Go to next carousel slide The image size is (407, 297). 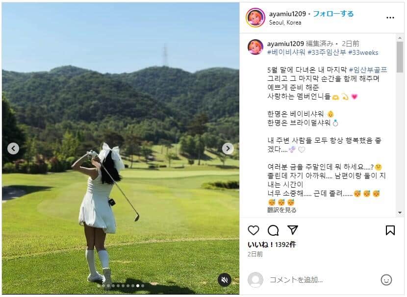tap(228, 148)
